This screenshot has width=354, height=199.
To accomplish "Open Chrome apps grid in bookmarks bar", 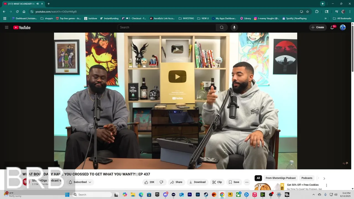I will coord(5,19).
